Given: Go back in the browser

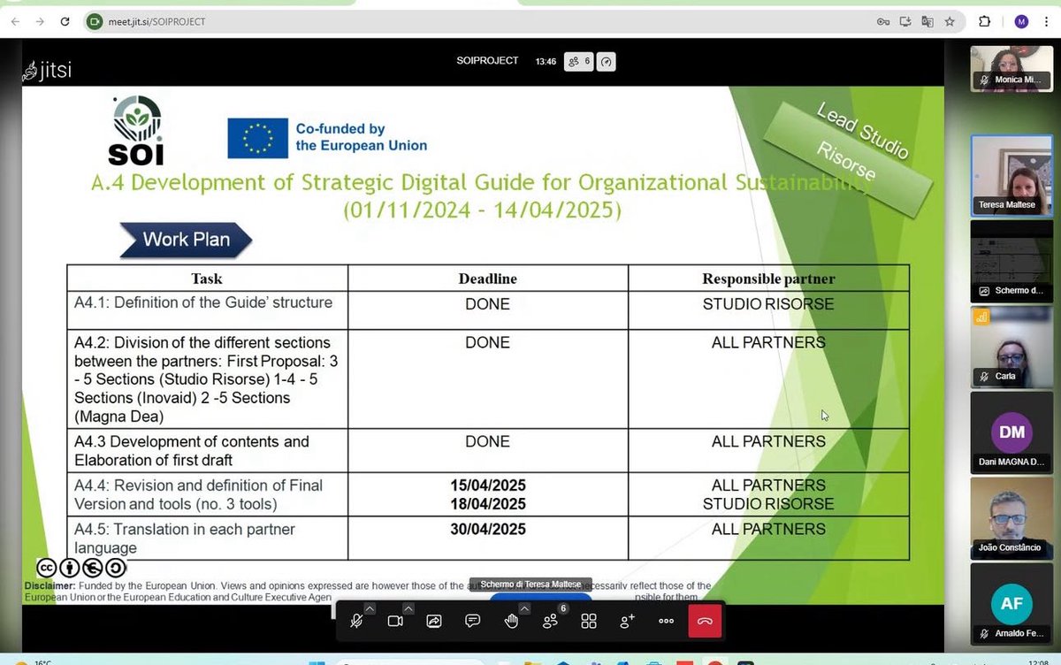Looking at the screenshot, I should pyautogui.click(x=15, y=21).
